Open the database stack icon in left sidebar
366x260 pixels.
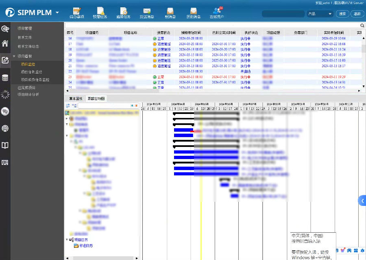point(5,78)
